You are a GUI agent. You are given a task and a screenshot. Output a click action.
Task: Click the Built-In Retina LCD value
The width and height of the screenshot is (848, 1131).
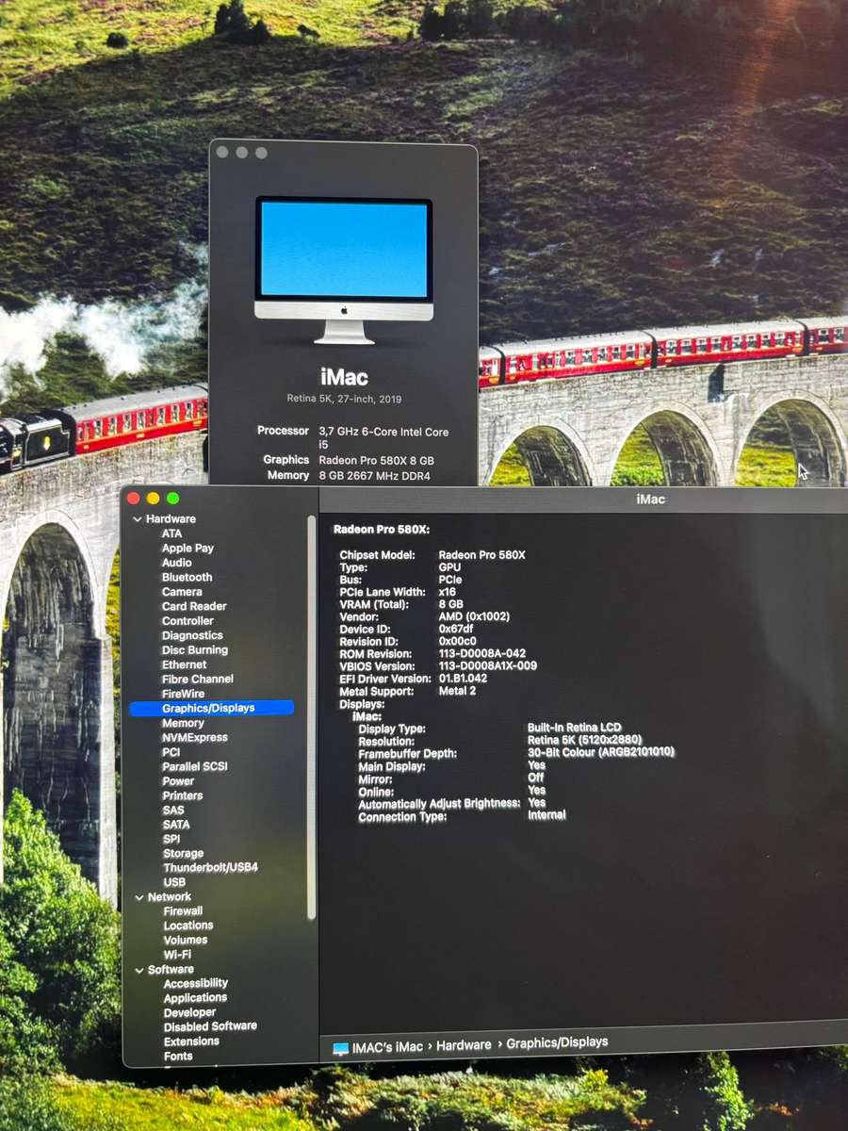point(574,728)
